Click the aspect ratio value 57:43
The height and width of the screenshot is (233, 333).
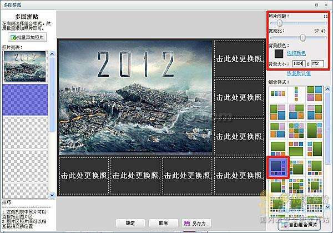coord(320,31)
